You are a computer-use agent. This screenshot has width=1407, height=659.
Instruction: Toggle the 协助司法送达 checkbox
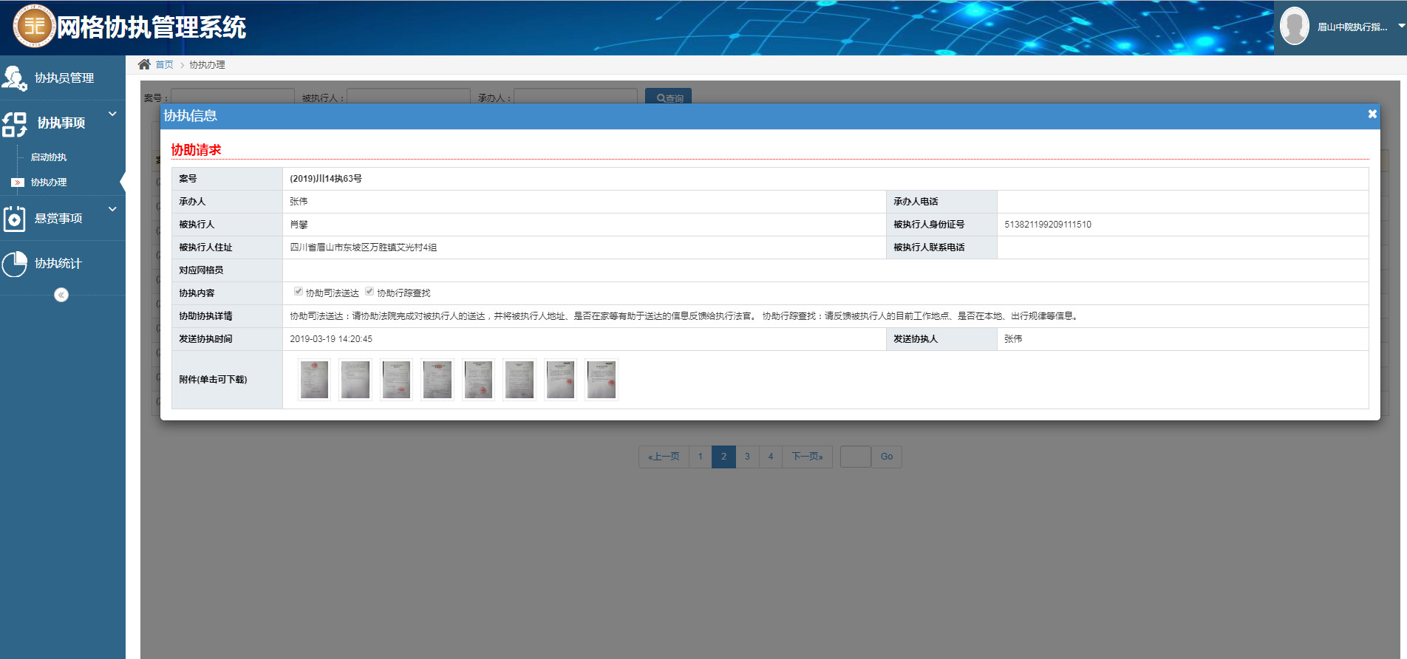coord(299,292)
